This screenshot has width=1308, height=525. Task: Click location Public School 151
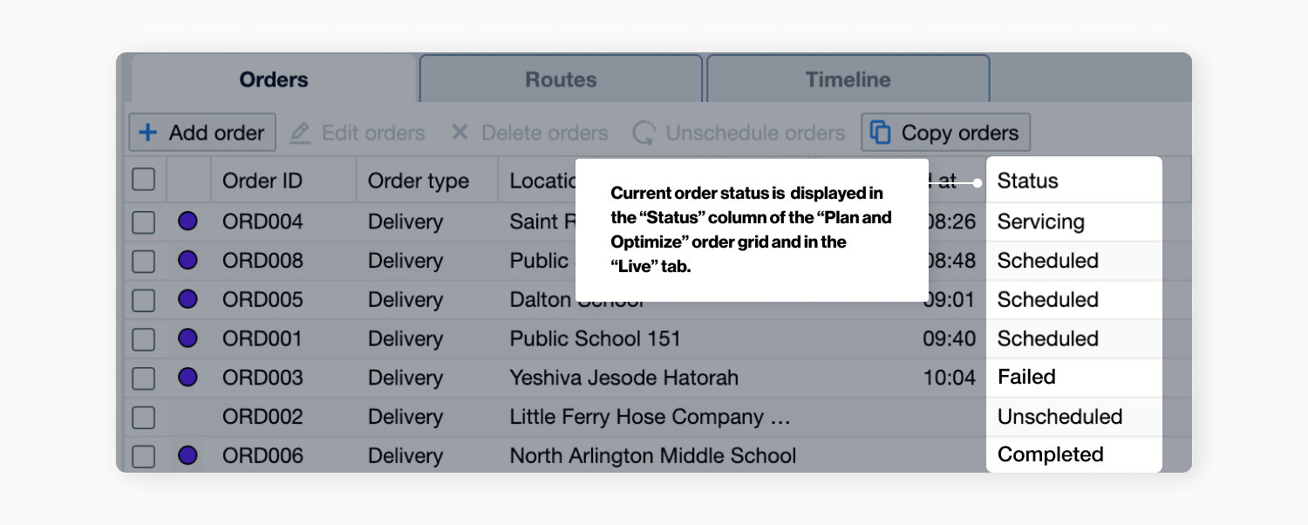point(596,338)
